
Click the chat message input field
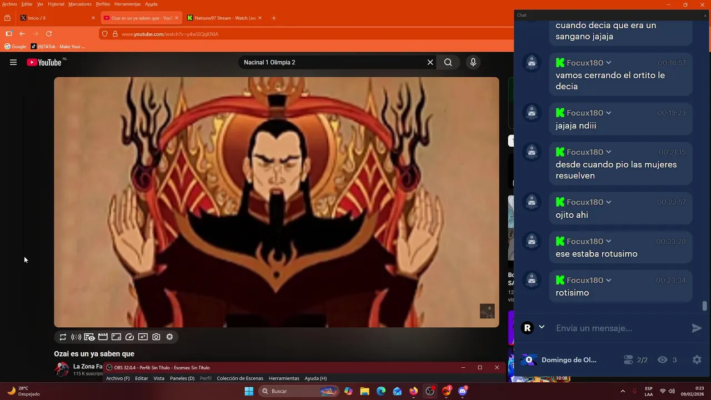[x=619, y=328]
